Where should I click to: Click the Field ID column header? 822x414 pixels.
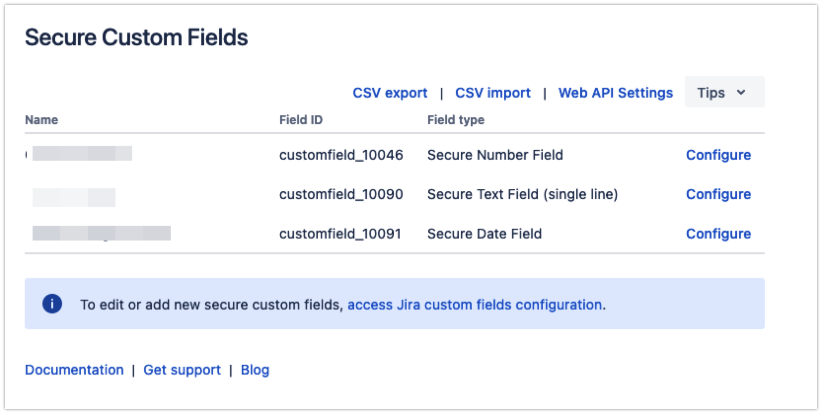300,120
